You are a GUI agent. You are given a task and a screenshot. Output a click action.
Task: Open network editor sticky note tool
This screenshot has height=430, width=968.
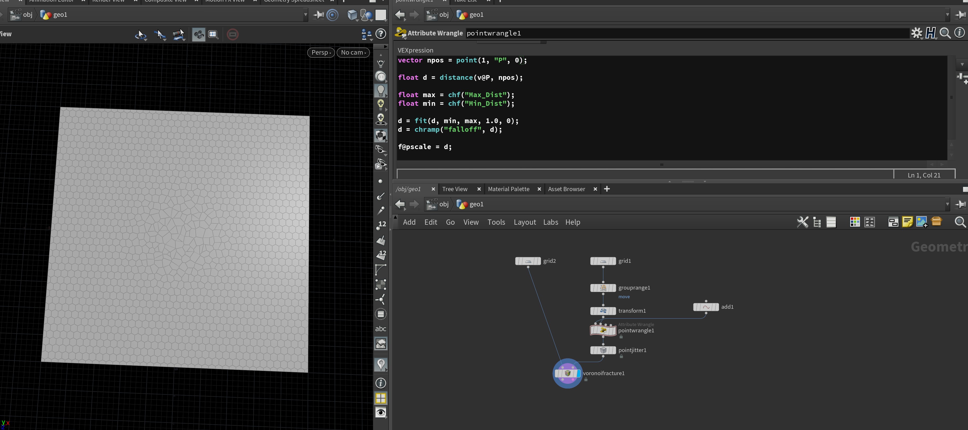(907, 222)
